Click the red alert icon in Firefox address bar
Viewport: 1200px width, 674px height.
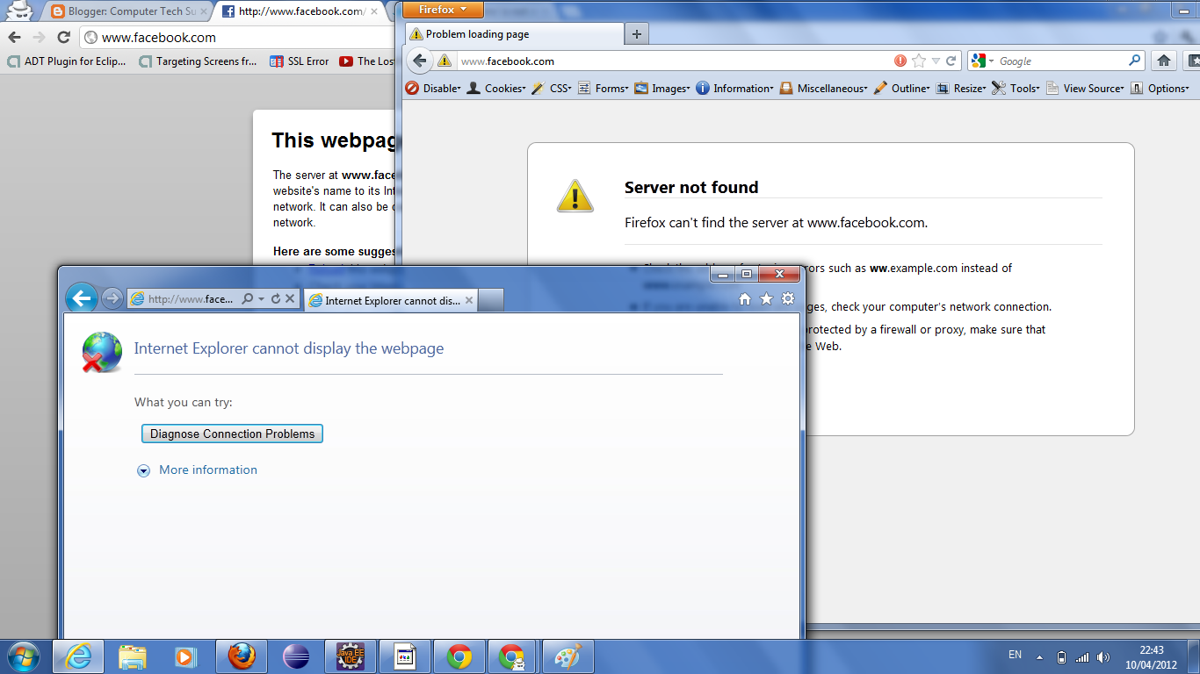[900, 61]
